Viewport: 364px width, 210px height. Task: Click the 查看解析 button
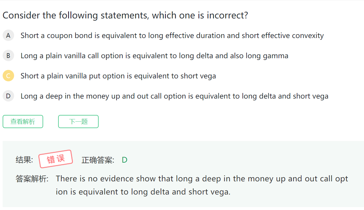(23, 122)
